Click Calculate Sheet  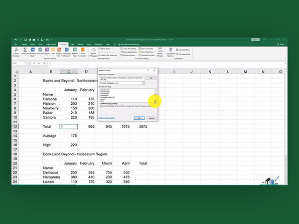pos(183,54)
